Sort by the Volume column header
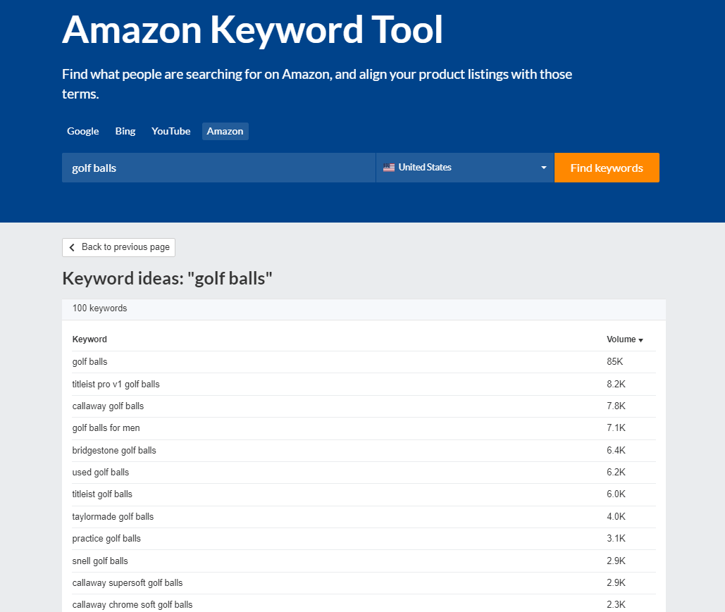 (621, 339)
